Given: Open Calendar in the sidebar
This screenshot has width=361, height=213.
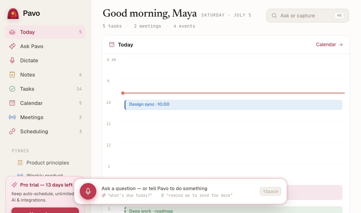Looking at the screenshot, I should (45, 103).
